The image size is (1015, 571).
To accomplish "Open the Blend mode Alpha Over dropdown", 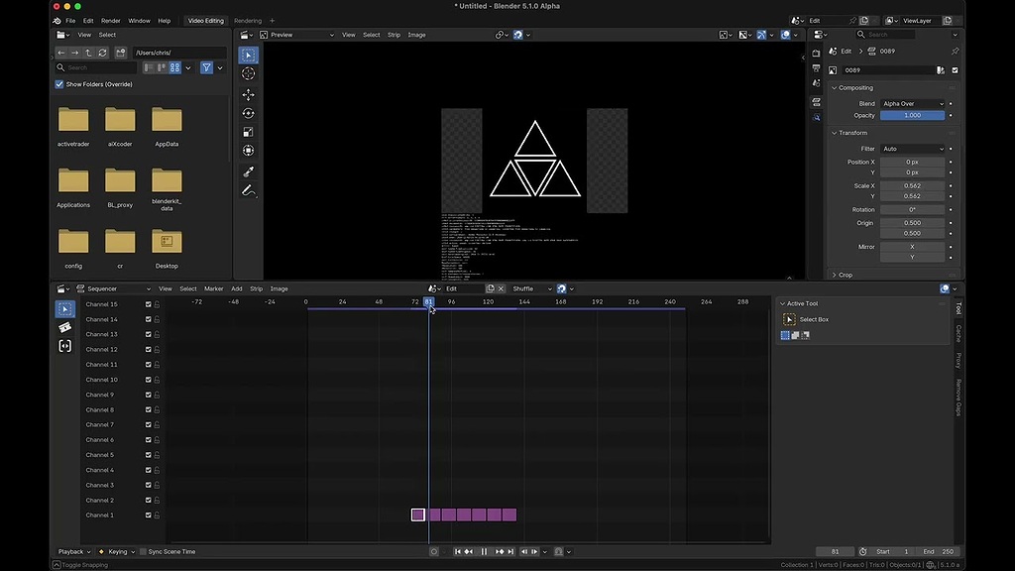I will click(x=912, y=103).
